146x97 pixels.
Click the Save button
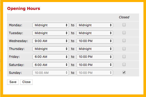click(13, 82)
